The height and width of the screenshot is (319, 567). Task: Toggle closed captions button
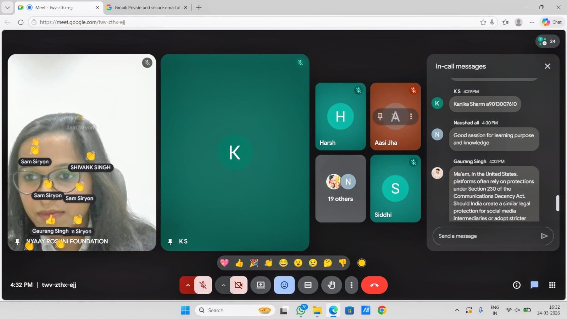(x=308, y=285)
